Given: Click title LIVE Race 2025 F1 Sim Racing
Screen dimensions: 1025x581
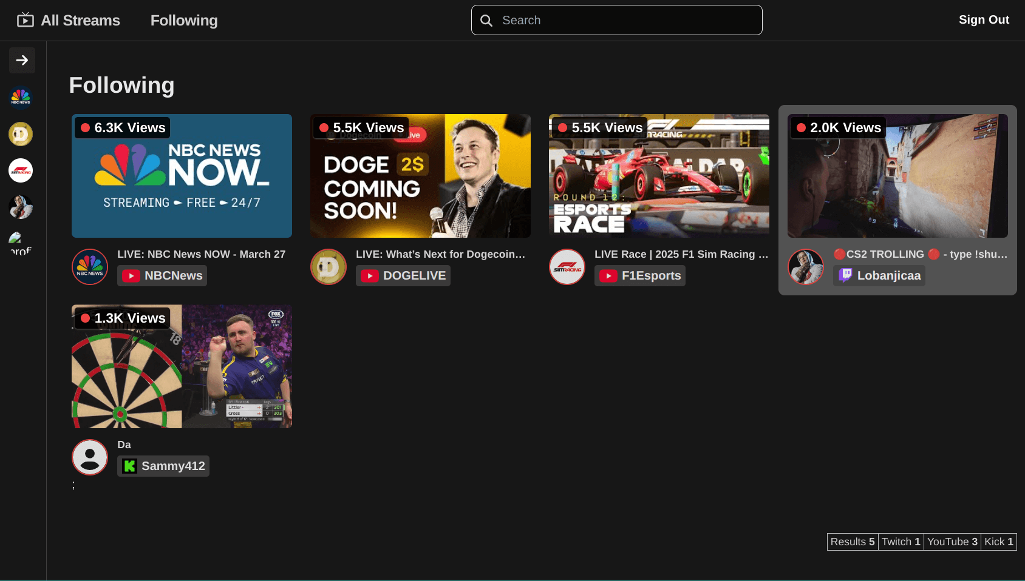Looking at the screenshot, I should pos(681,254).
